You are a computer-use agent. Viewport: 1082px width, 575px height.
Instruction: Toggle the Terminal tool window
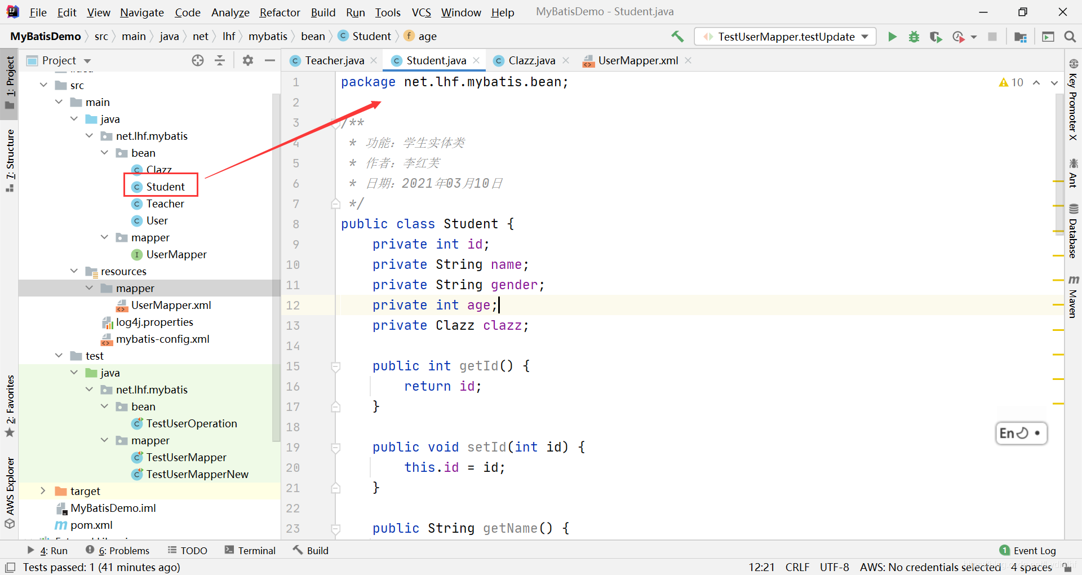[x=250, y=550]
